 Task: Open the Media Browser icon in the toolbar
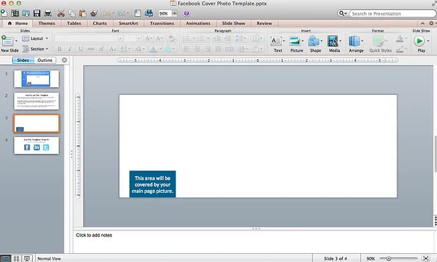pyautogui.click(x=149, y=13)
